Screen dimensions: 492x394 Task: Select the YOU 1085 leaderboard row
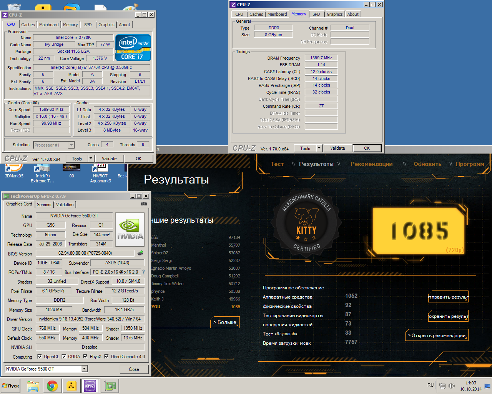[x=196, y=307]
